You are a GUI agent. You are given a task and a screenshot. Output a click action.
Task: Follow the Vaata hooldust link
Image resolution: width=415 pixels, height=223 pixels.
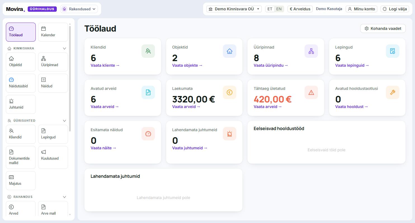point(352,107)
